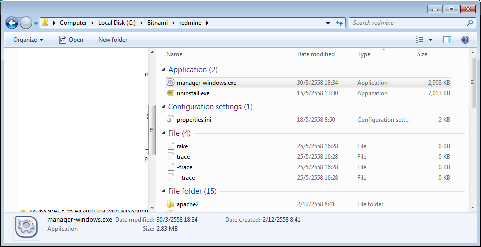Click Date created value in details pane

281,220
